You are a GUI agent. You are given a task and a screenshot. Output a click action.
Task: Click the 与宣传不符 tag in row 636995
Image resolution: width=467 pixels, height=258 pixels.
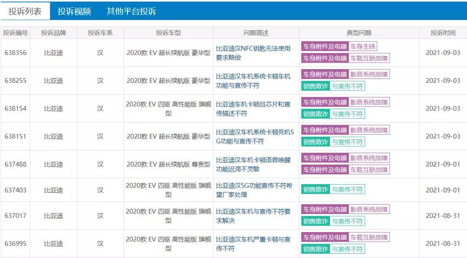coord(347,249)
